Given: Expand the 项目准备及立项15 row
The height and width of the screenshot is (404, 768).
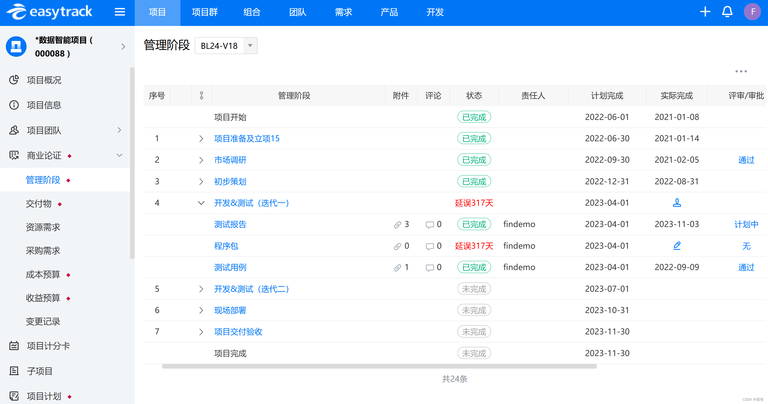Looking at the screenshot, I should [x=201, y=139].
